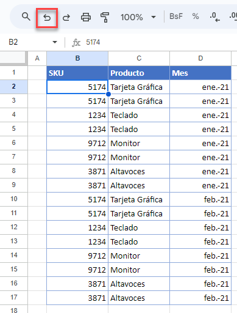Select column A header

[x=37, y=58]
